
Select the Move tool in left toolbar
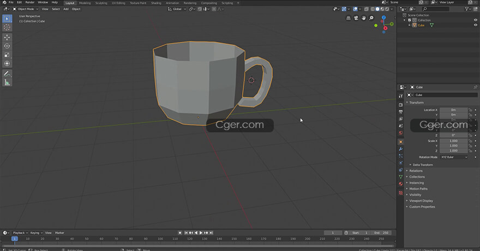pos(7,37)
